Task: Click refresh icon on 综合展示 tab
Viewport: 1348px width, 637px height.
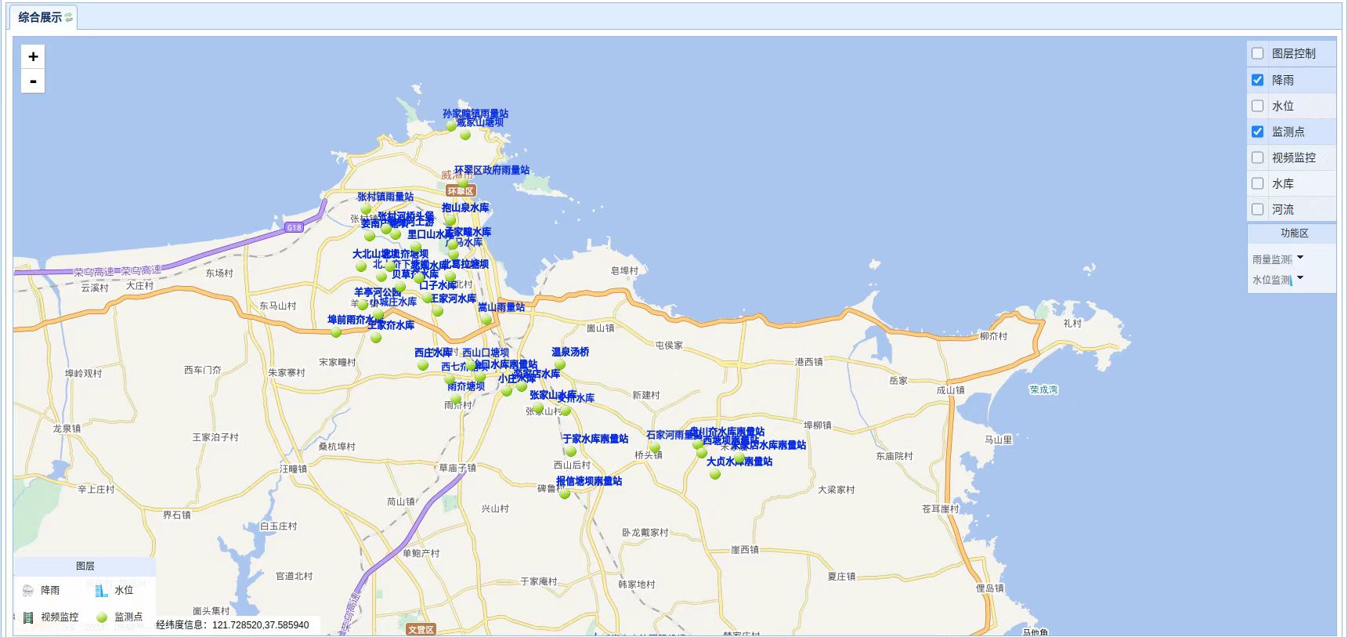Action: click(69, 17)
